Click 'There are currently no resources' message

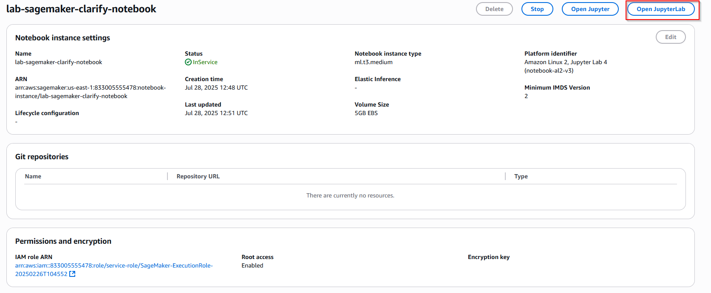350,195
